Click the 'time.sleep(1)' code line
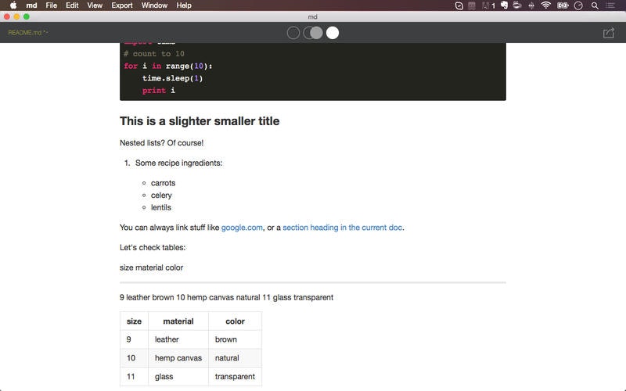 coord(172,78)
